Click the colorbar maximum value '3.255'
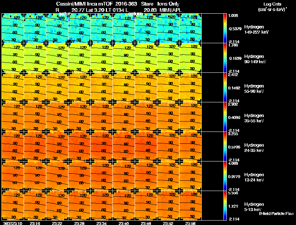Image resolution: width=296 pixels, height=225 pixels. click(233, 134)
